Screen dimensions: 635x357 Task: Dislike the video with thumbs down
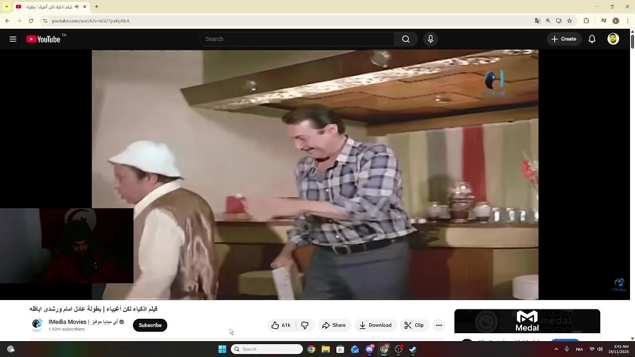point(305,325)
